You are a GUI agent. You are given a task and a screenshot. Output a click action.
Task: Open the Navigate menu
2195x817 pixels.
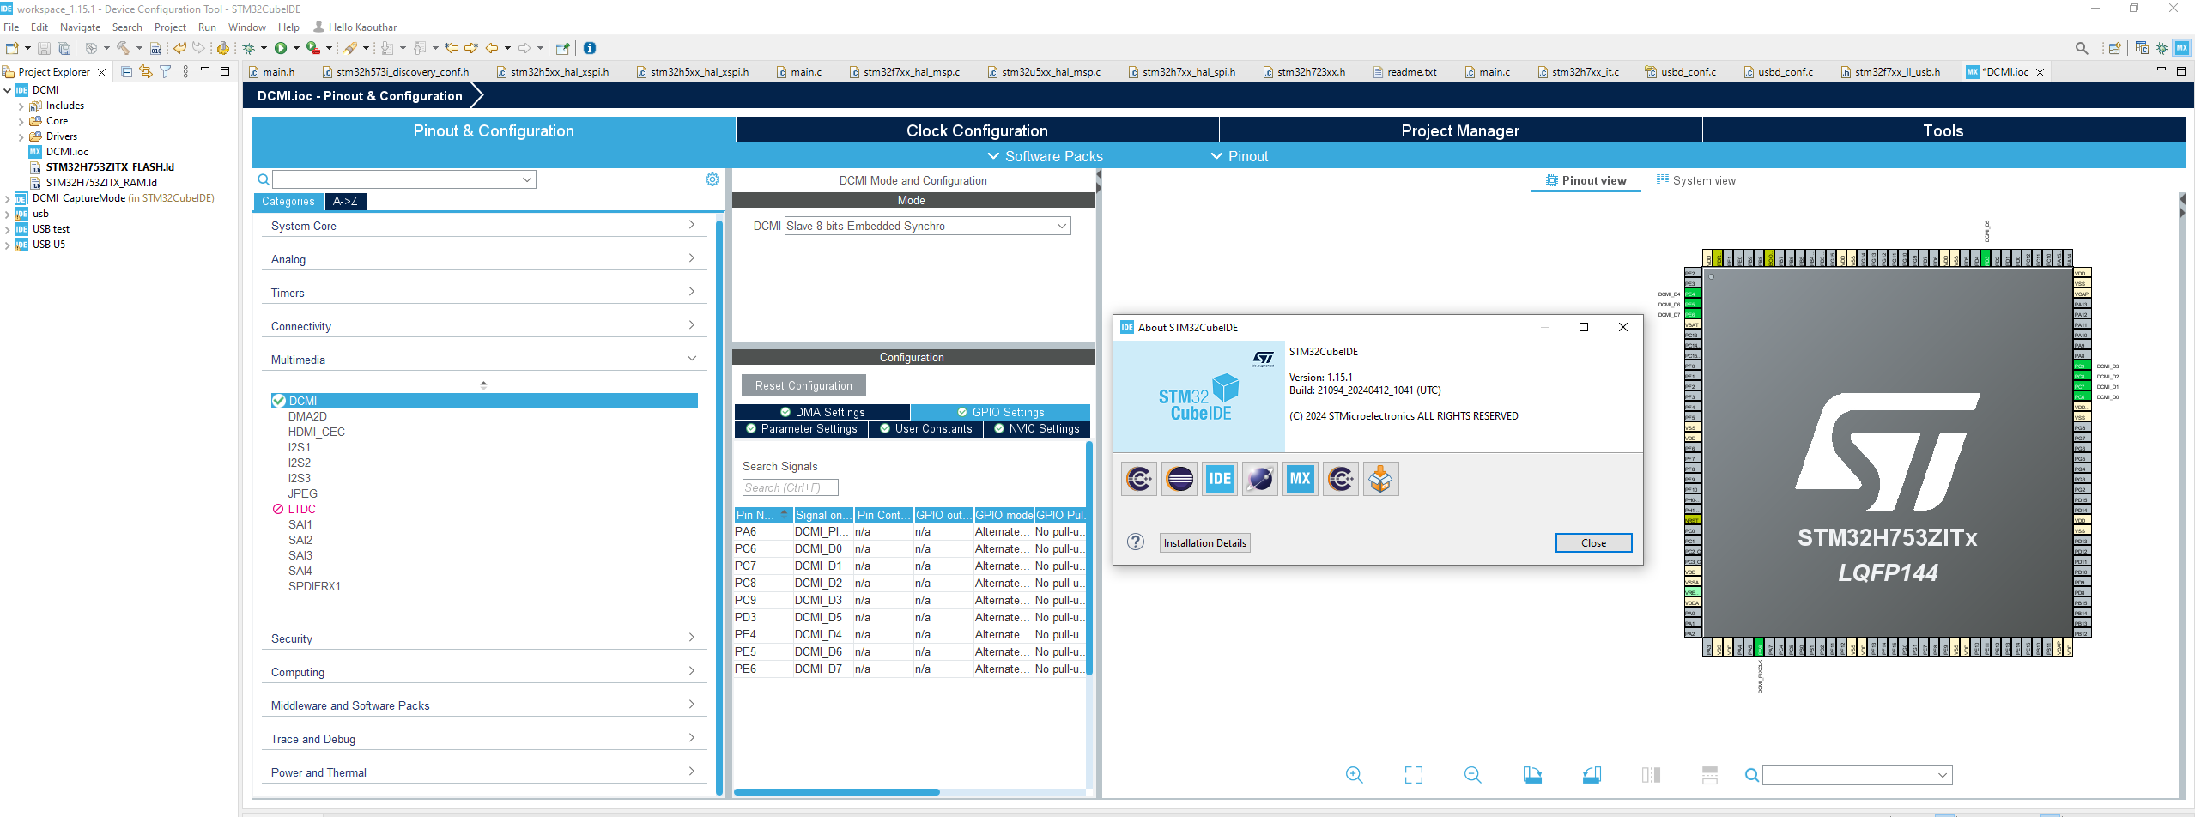coord(80,27)
